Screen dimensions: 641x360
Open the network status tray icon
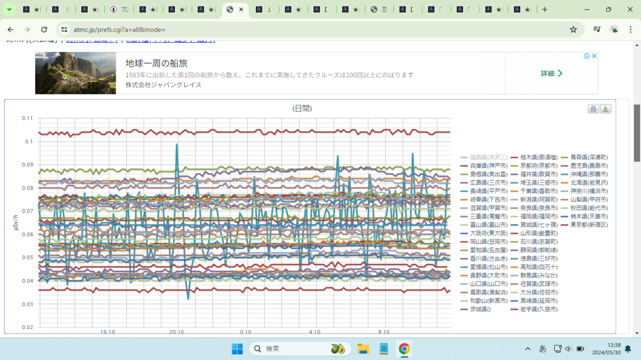557,349
